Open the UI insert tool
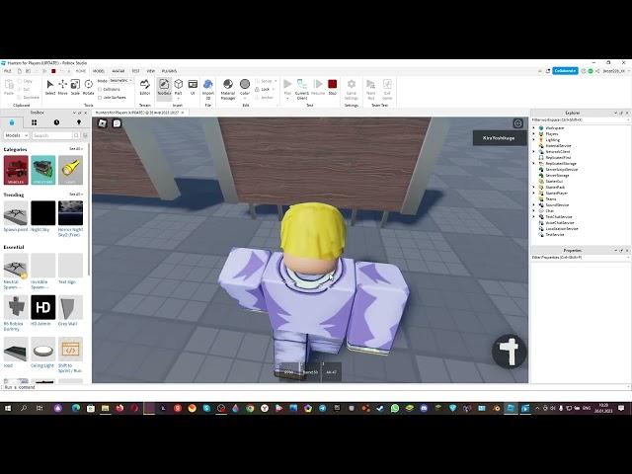 [193, 87]
